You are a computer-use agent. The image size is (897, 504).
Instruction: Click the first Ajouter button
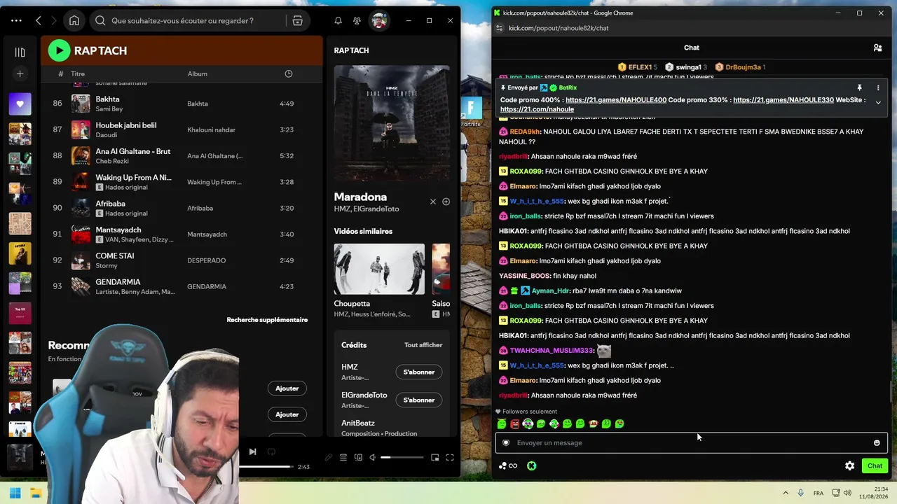287,388
